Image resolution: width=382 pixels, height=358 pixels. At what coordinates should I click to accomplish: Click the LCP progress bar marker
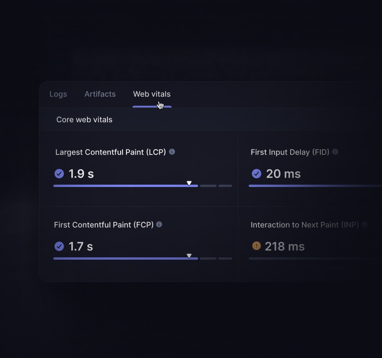[x=189, y=183]
